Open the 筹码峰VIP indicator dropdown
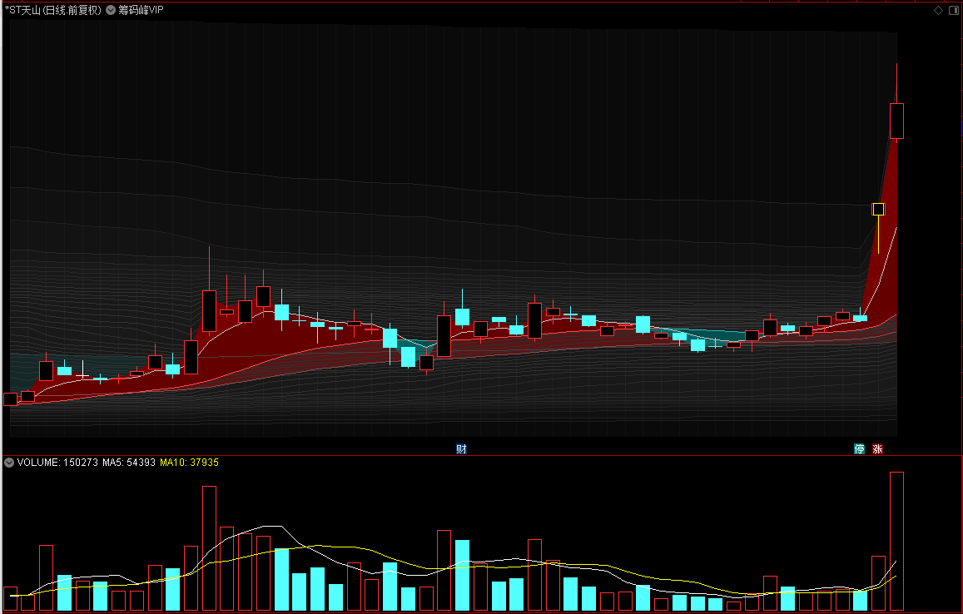This screenshot has width=963, height=614. [x=111, y=10]
